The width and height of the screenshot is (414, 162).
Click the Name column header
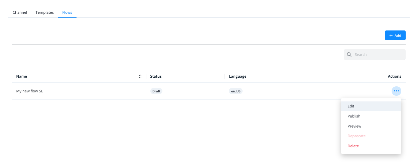pos(21,76)
